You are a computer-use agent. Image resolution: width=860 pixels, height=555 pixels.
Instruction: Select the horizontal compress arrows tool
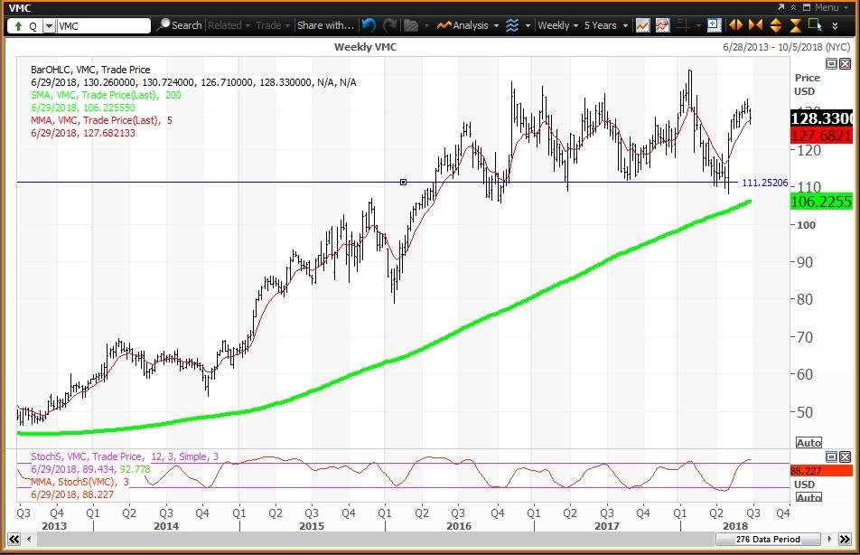tap(755, 25)
